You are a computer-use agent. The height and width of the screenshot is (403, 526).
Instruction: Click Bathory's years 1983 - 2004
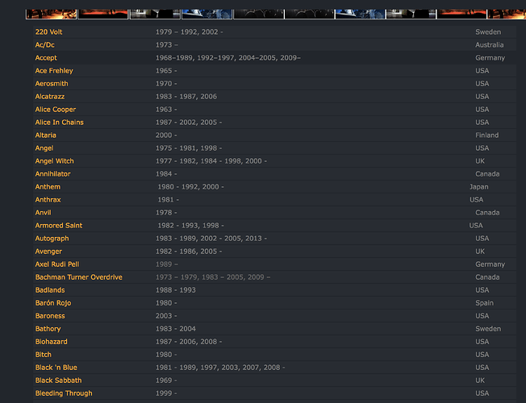pos(175,329)
